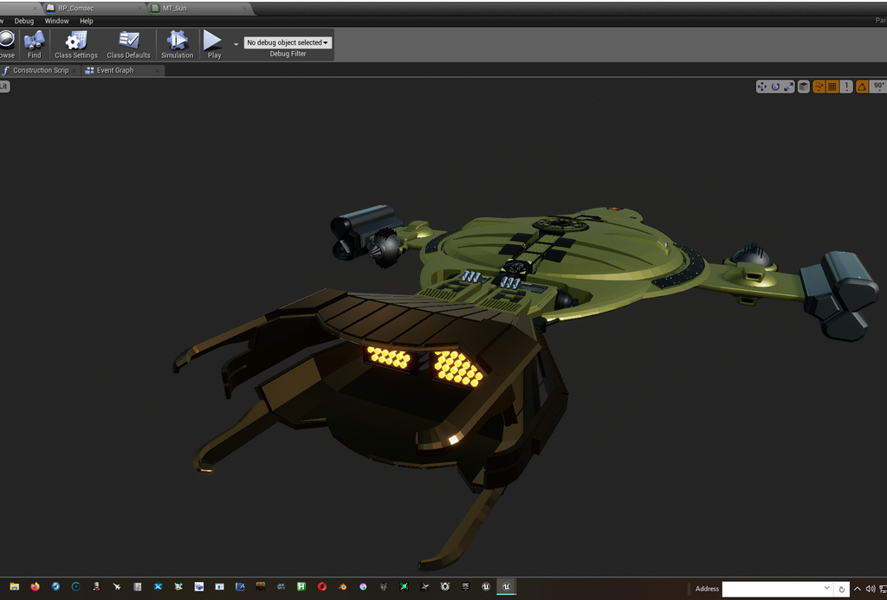
Task: Open the Window menu
Action: (x=56, y=21)
